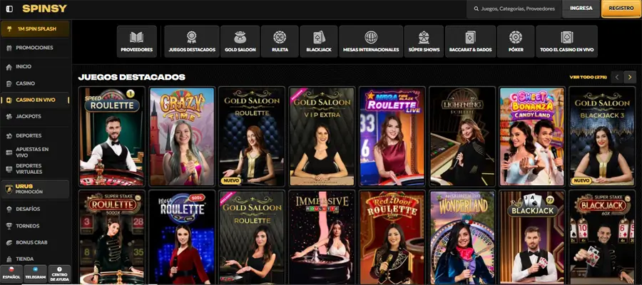Open the Crazy Time game thumbnail
Viewport: 642px width, 285px height.
click(x=182, y=137)
